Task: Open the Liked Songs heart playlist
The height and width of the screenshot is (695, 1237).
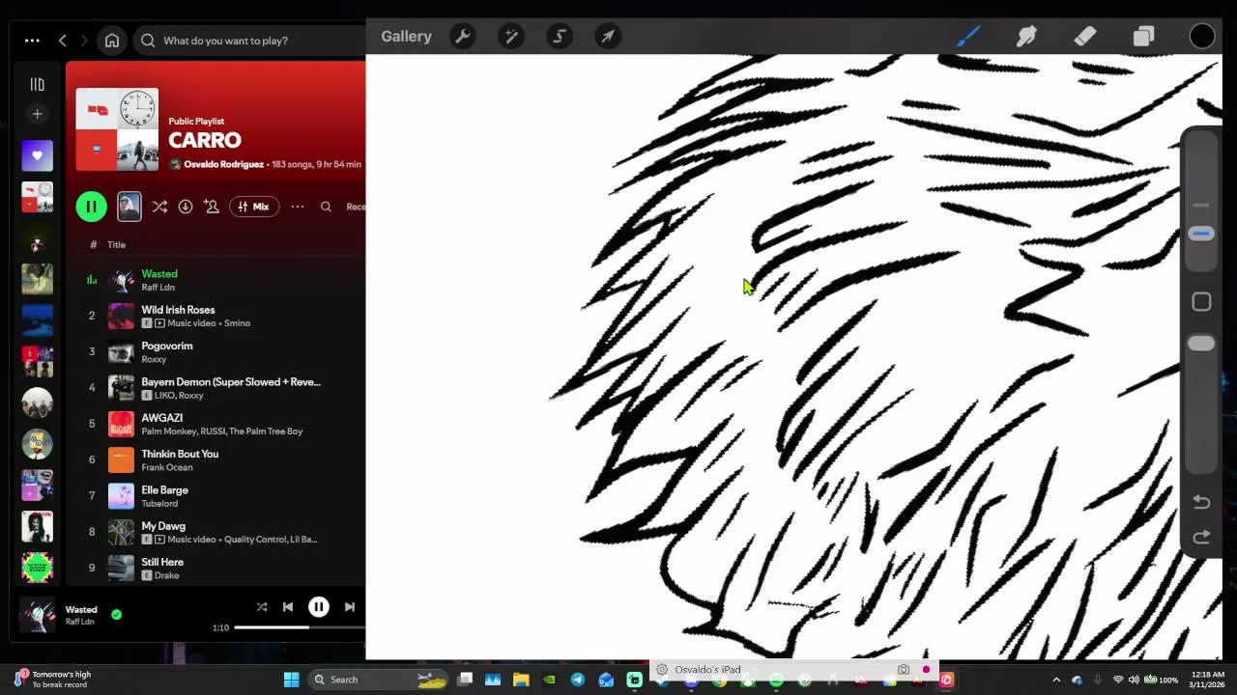Action: pyautogui.click(x=37, y=155)
